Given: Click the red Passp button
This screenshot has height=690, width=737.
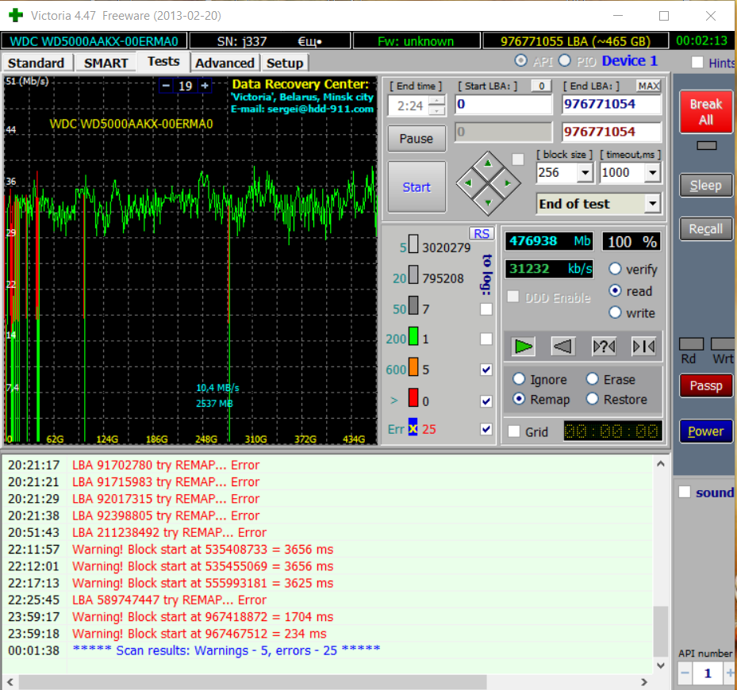Looking at the screenshot, I should click(x=705, y=386).
